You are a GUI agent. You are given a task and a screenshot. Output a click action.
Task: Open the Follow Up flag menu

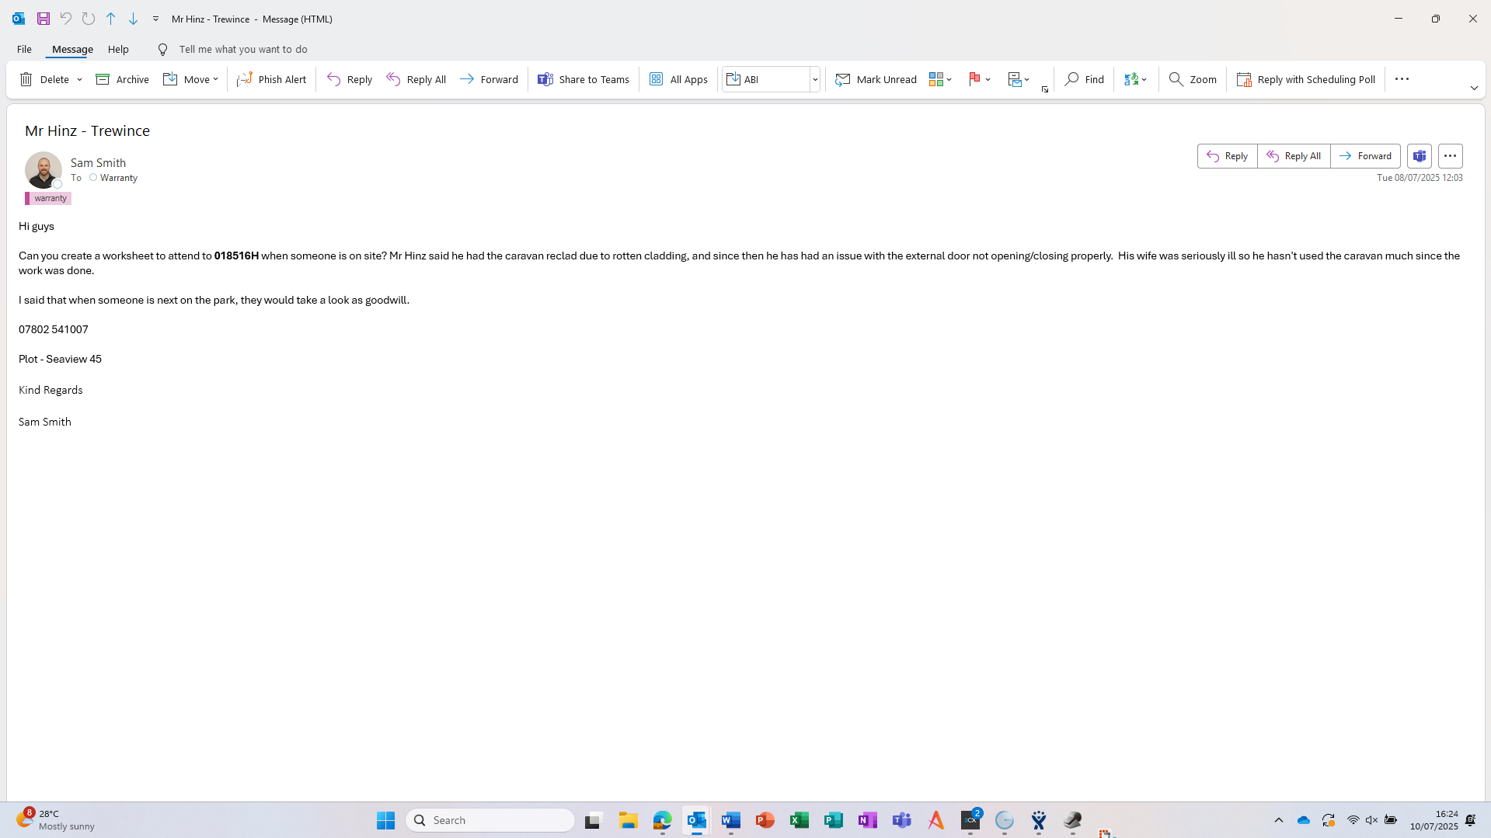pyautogui.click(x=980, y=79)
